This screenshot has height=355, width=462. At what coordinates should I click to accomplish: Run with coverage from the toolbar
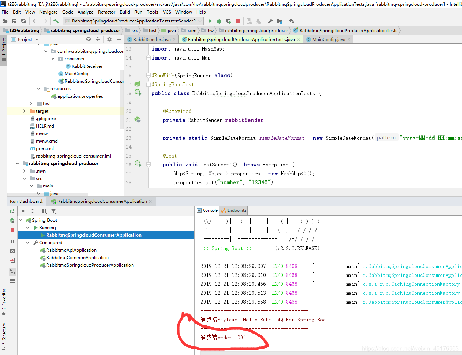tap(229, 21)
